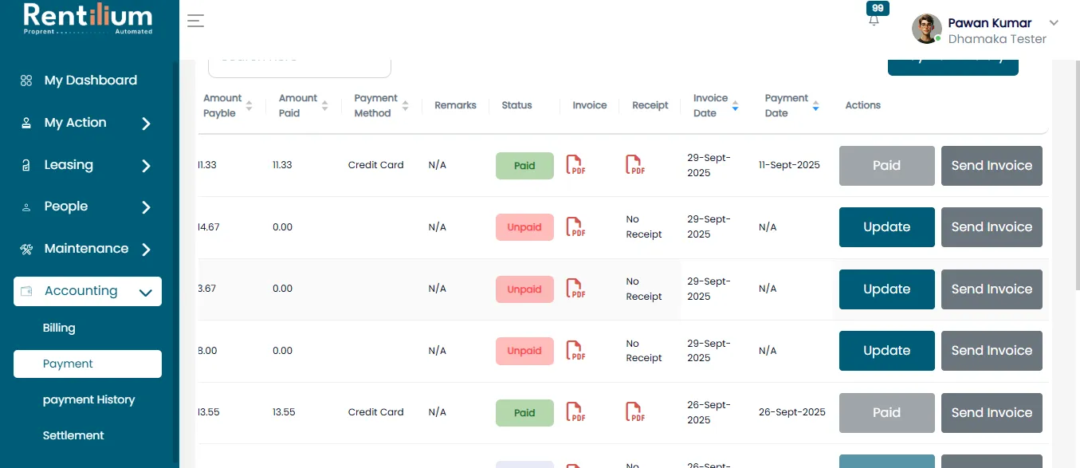Expand the Maintenance submenu chevron
Screen dimensions: 1080x468
(x=146, y=250)
